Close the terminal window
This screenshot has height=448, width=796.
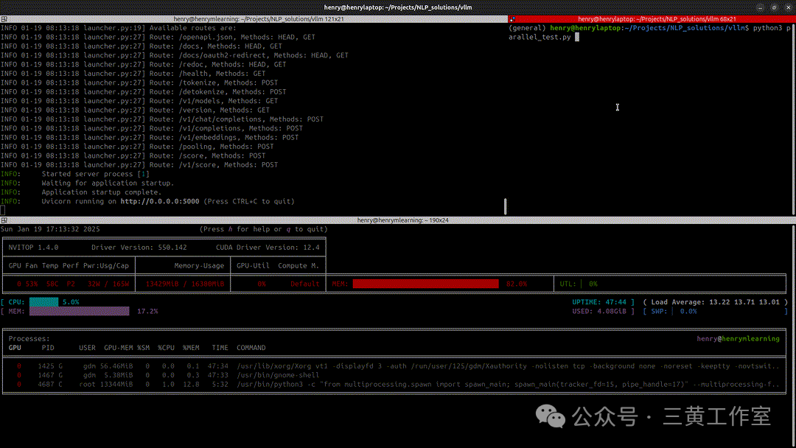coord(786,7)
